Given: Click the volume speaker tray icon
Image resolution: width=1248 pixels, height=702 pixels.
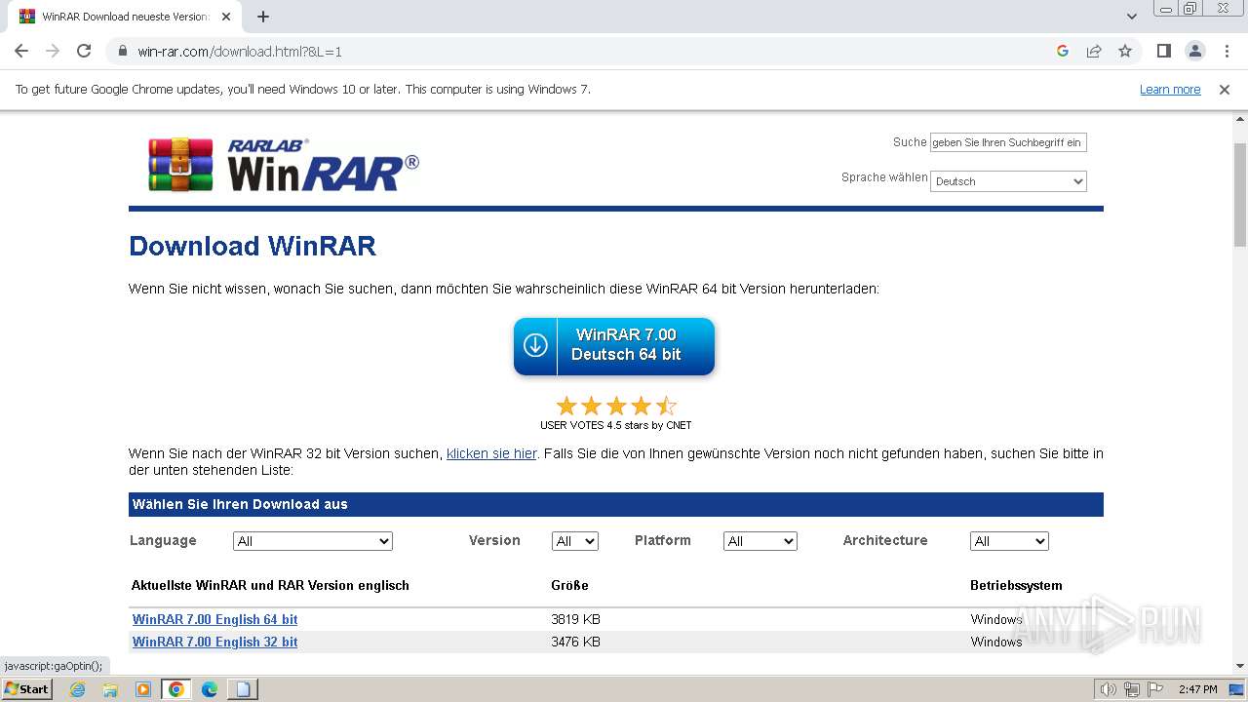Looking at the screenshot, I should (1108, 689).
